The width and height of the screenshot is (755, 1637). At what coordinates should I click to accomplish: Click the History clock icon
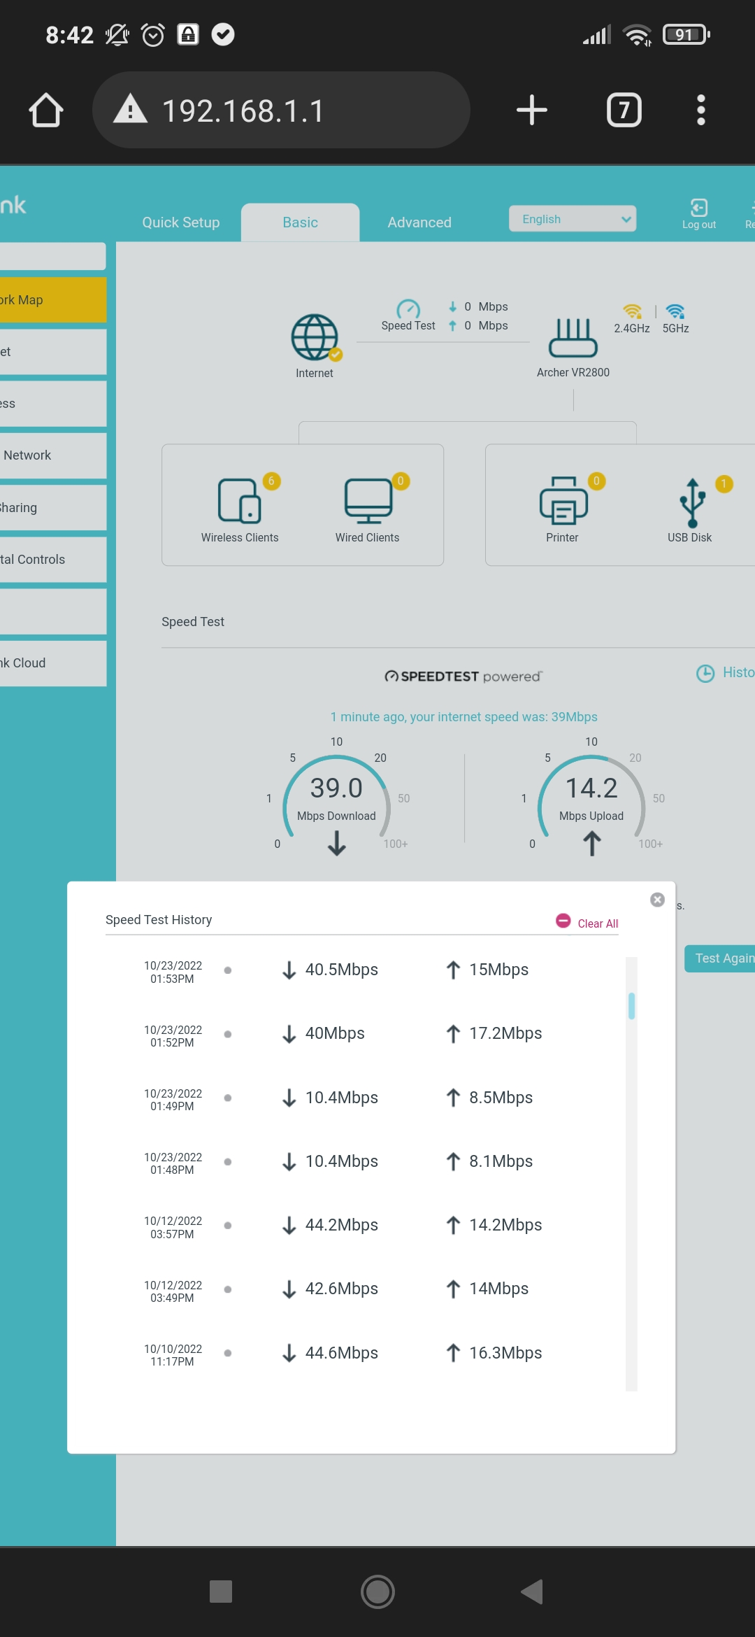click(705, 673)
